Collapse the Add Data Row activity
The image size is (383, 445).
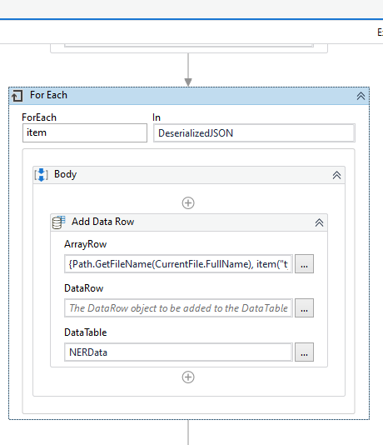tap(319, 222)
